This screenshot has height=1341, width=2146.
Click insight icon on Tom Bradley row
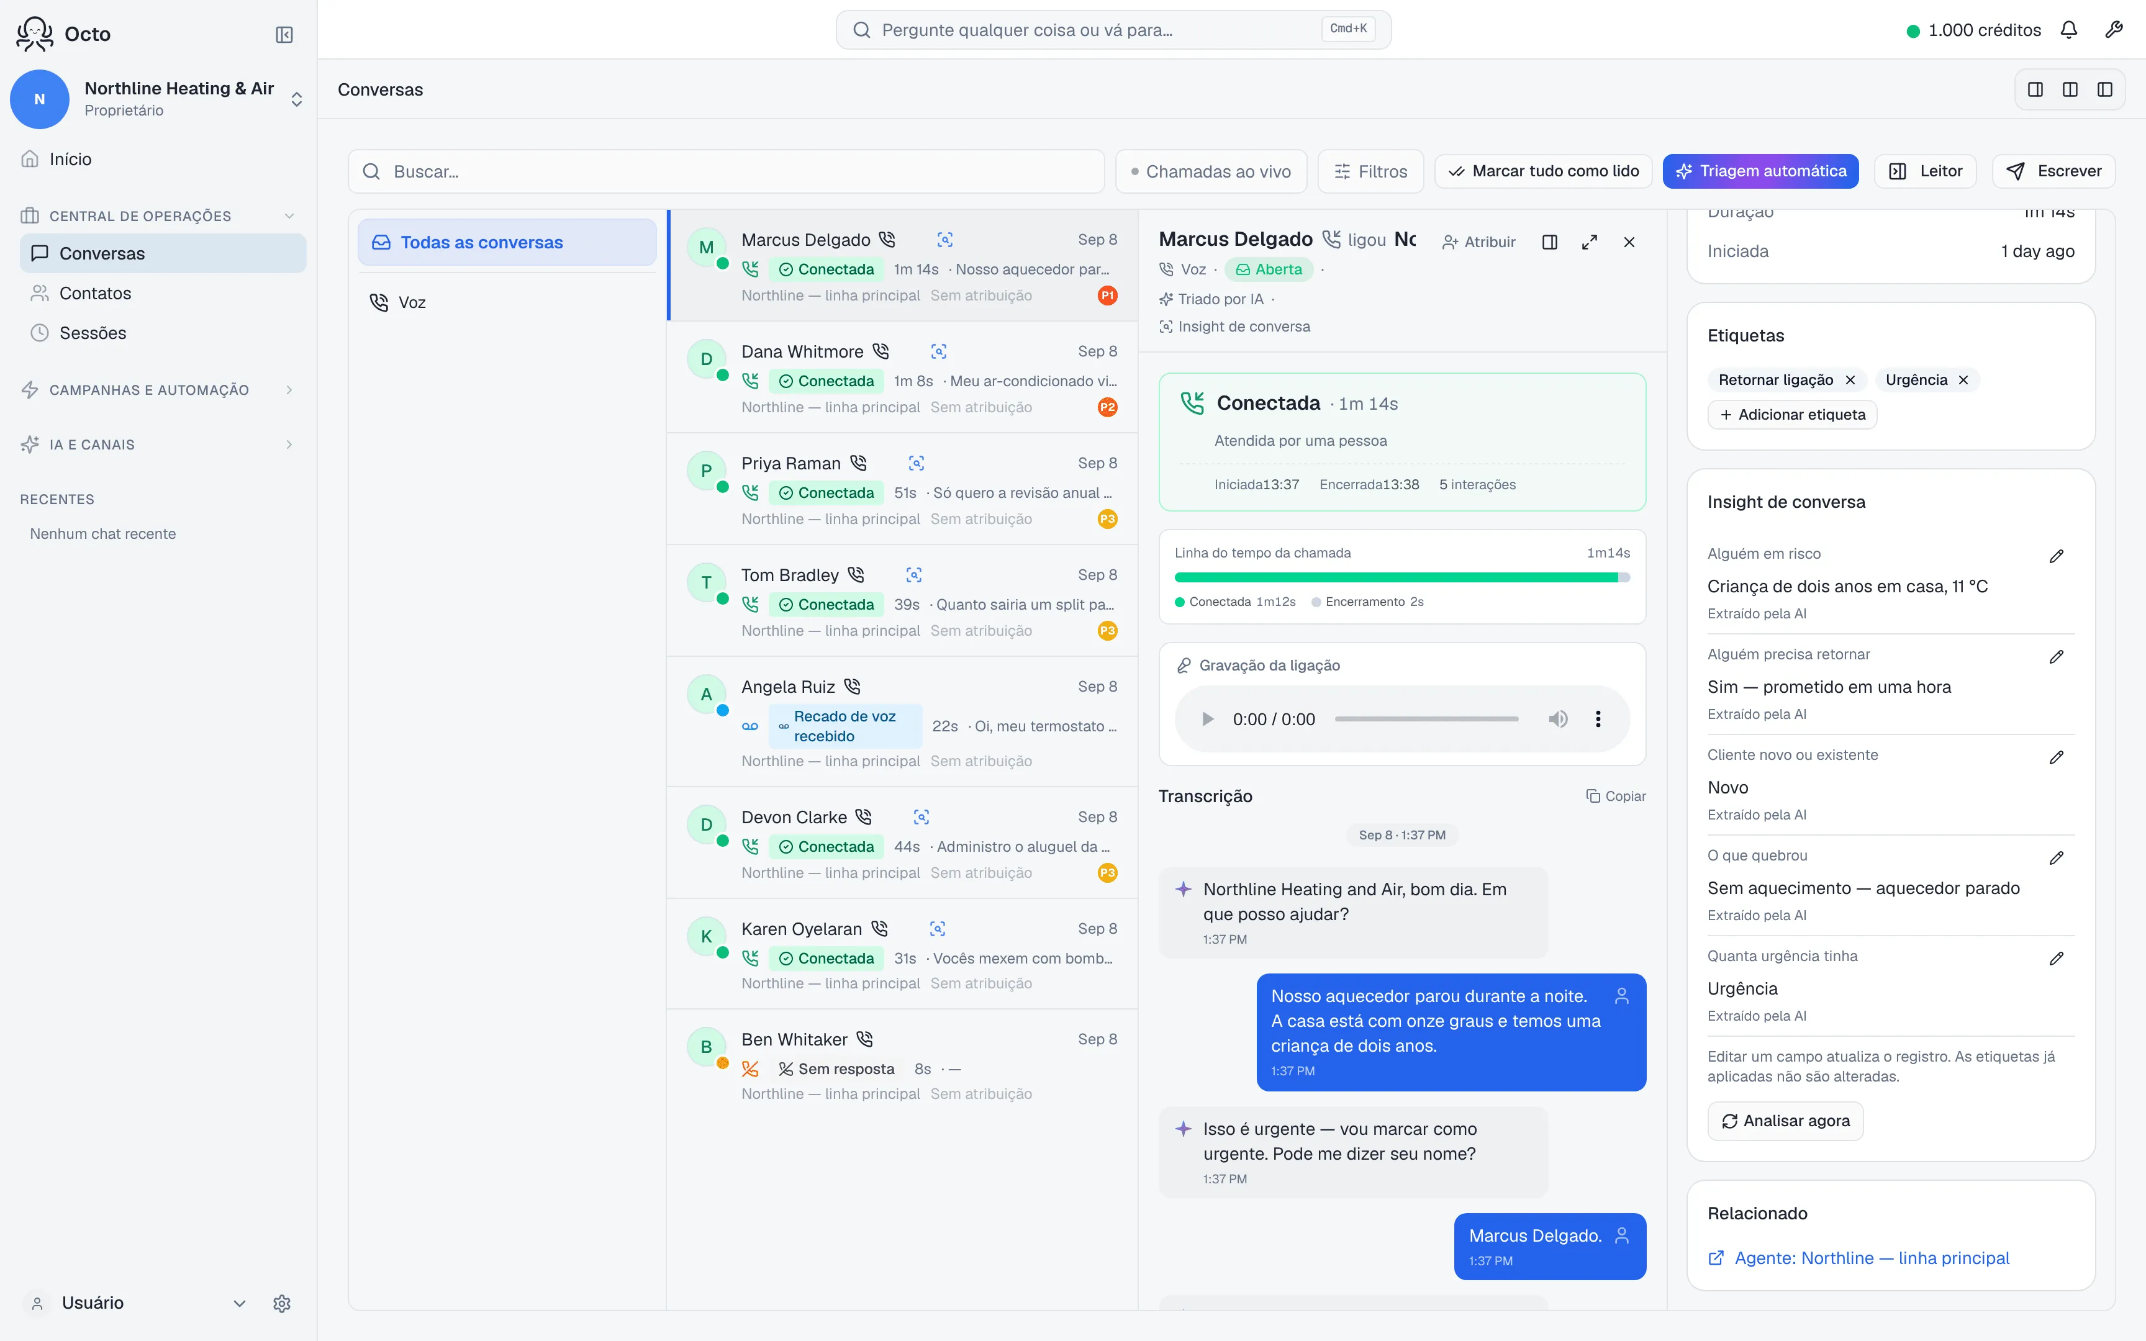click(913, 575)
